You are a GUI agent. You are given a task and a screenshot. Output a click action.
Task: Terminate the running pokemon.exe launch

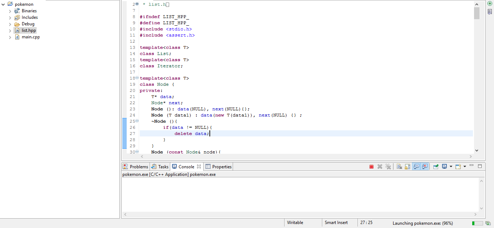(x=371, y=166)
